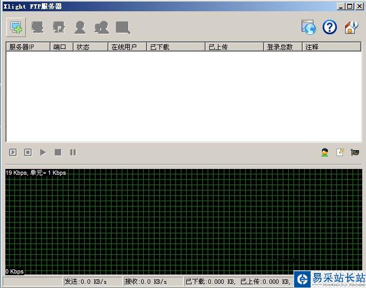The height and width of the screenshot is (288, 366).
Task: Sort by the 已下载 column header
Action: coord(176,47)
